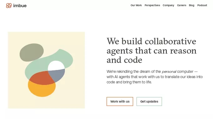This screenshot has height=119, width=213.
Task: Open the Blog link
Action: (x=191, y=5)
